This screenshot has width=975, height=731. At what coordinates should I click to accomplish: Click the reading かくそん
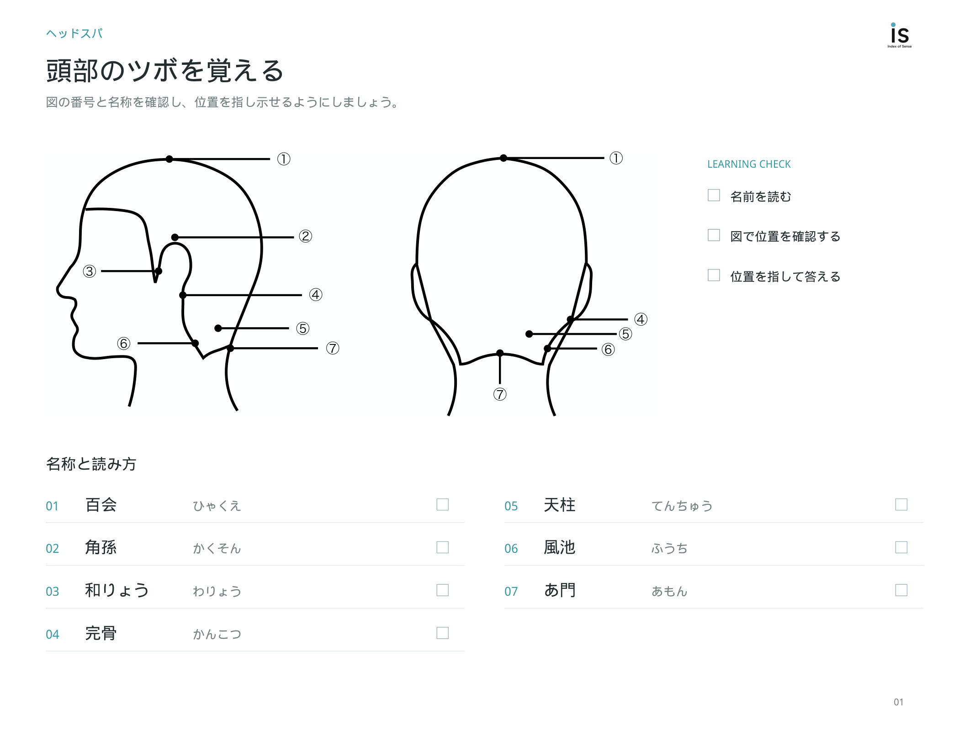(217, 548)
